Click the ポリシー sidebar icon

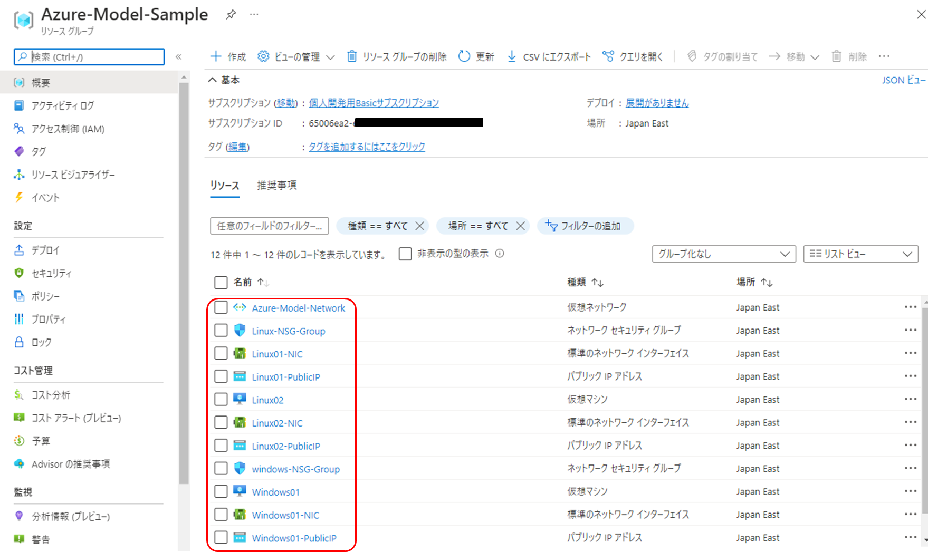[19, 296]
